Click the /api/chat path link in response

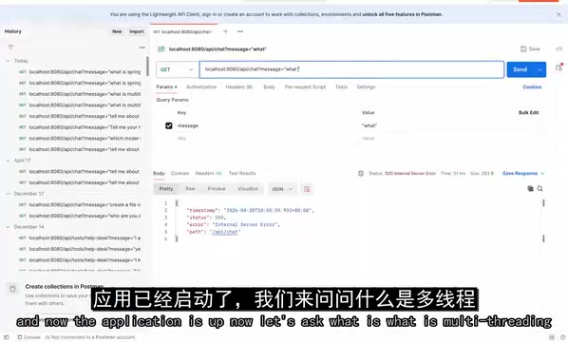click(224, 232)
